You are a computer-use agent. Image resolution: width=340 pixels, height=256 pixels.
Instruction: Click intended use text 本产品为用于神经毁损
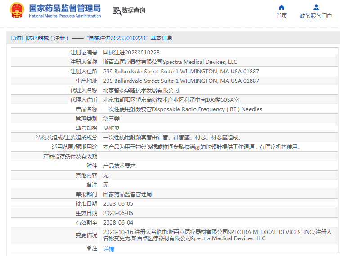(x=201, y=147)
